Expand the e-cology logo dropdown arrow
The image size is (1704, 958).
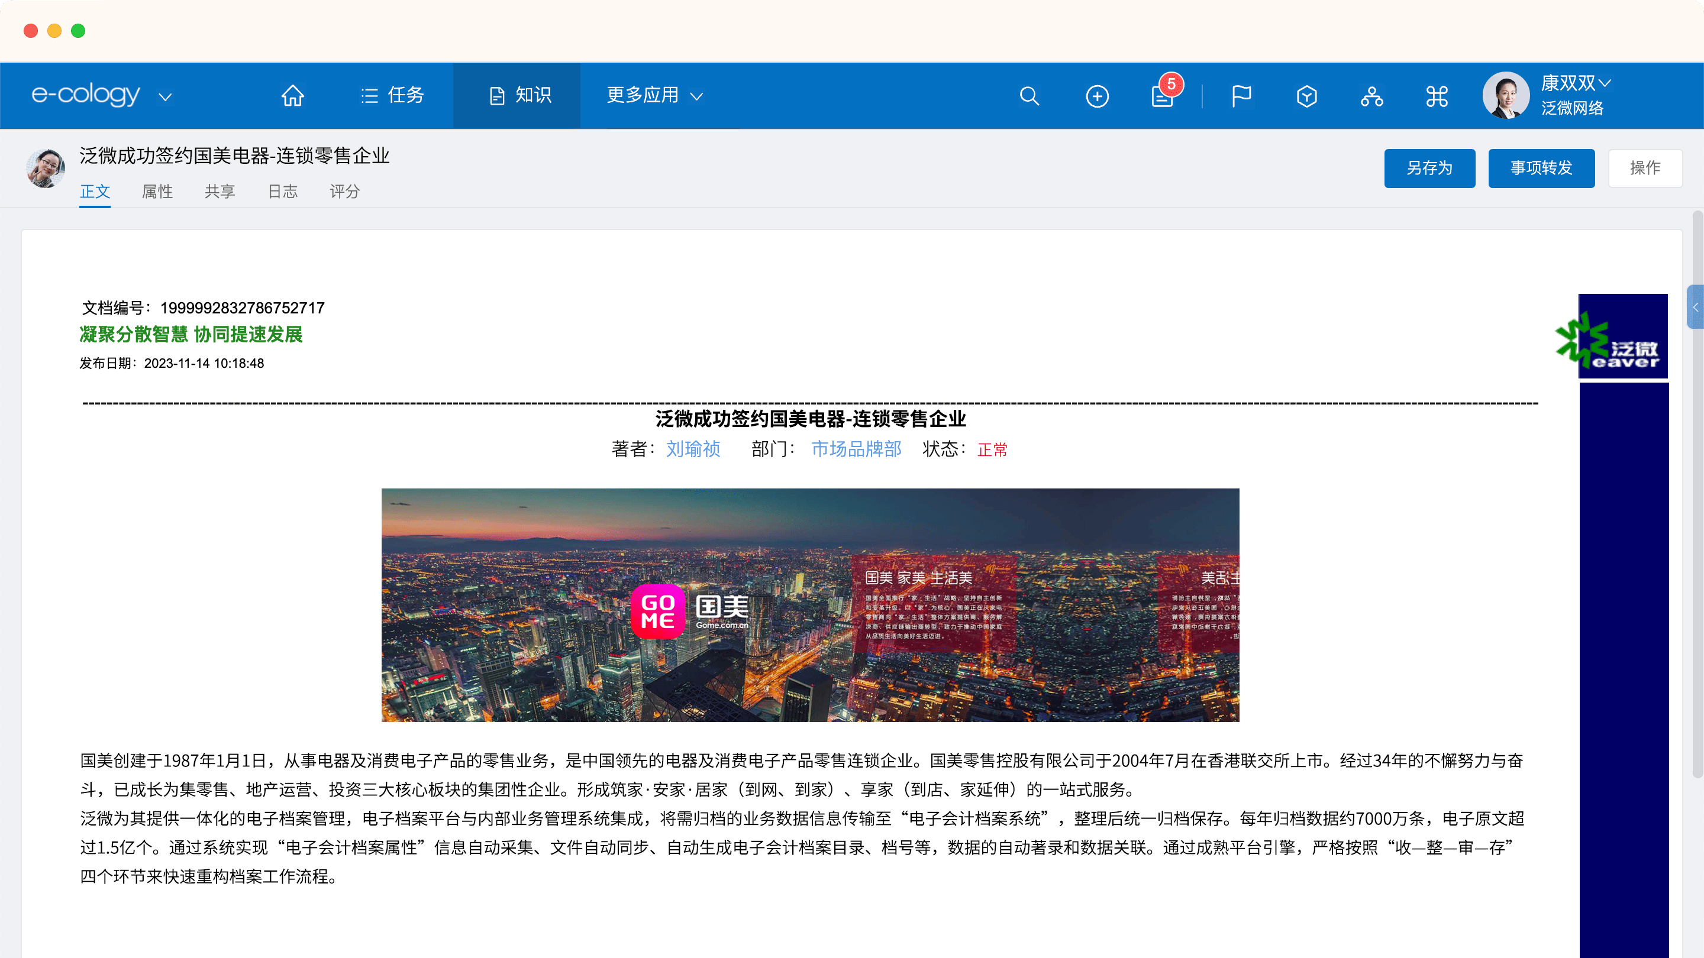pos(166,97)
